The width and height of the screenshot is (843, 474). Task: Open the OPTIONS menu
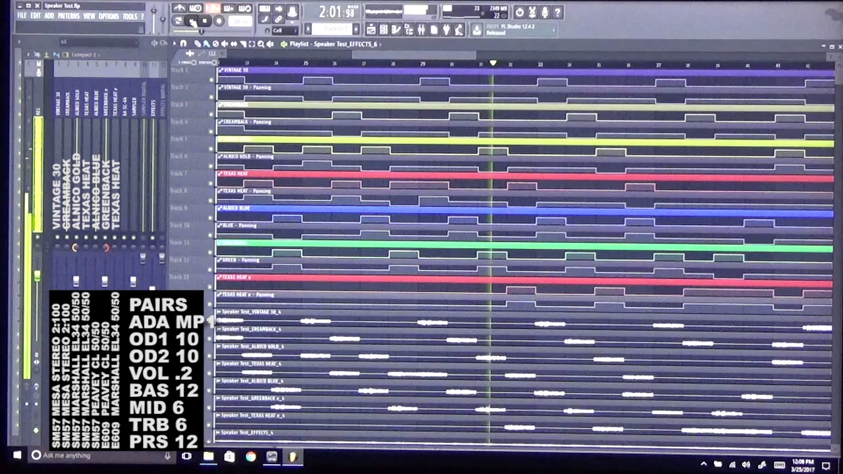109,15
